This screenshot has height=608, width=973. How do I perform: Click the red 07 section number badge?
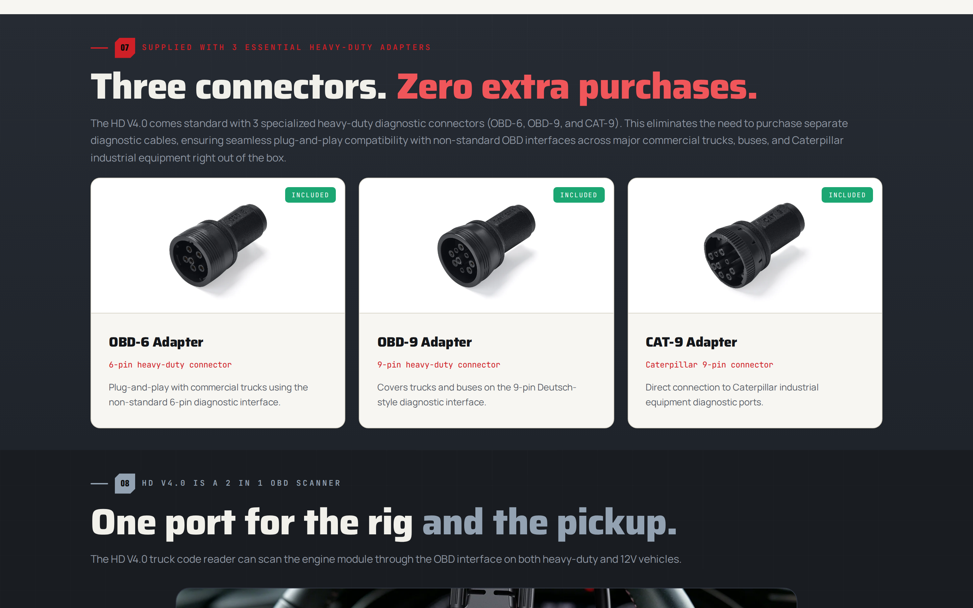(x=125, y=47)
